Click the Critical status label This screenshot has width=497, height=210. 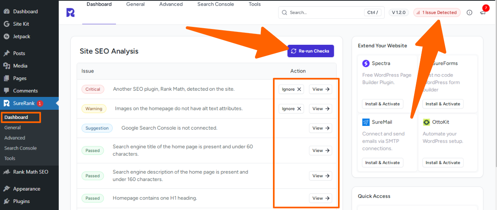93,89
